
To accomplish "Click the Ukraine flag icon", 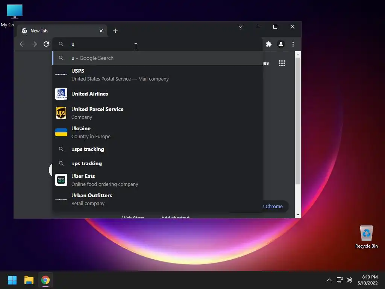I will click(61, 132).
